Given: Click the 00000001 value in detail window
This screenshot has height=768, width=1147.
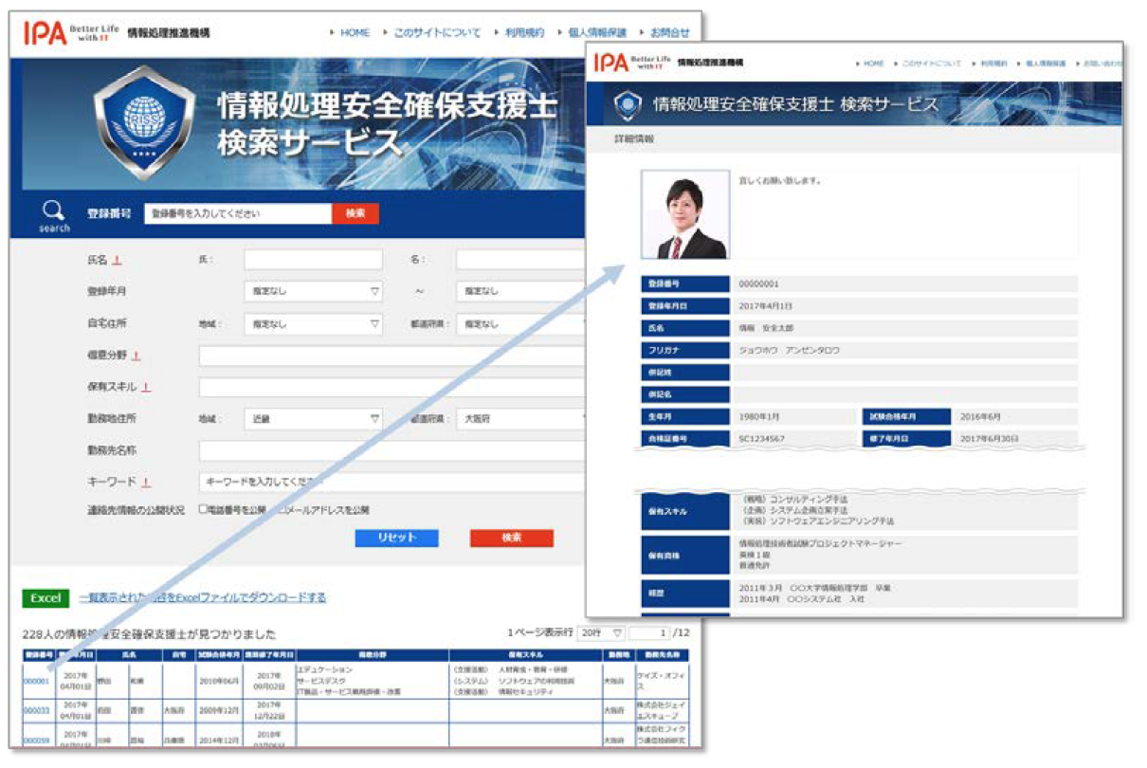Looking at the screenshot, I should coord(759,283).
